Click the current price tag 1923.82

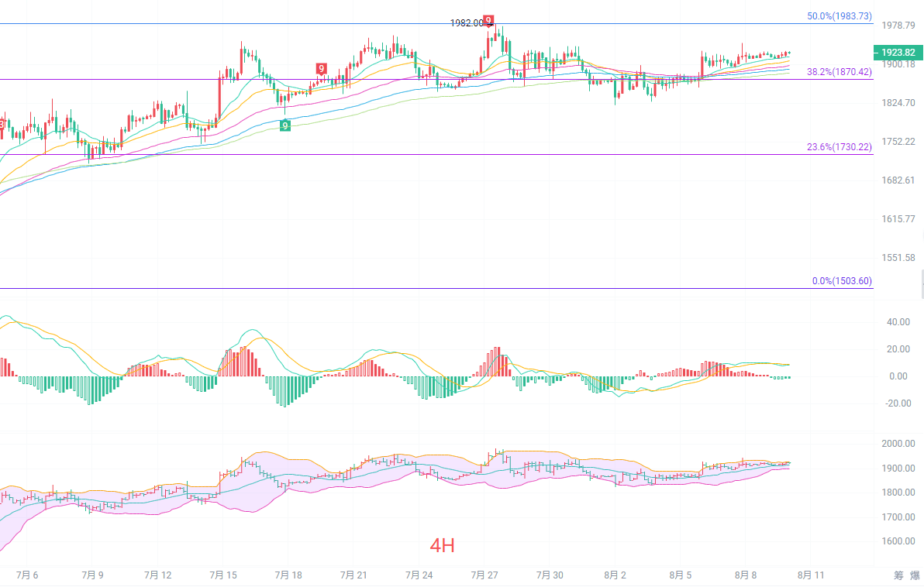[898, 53]
